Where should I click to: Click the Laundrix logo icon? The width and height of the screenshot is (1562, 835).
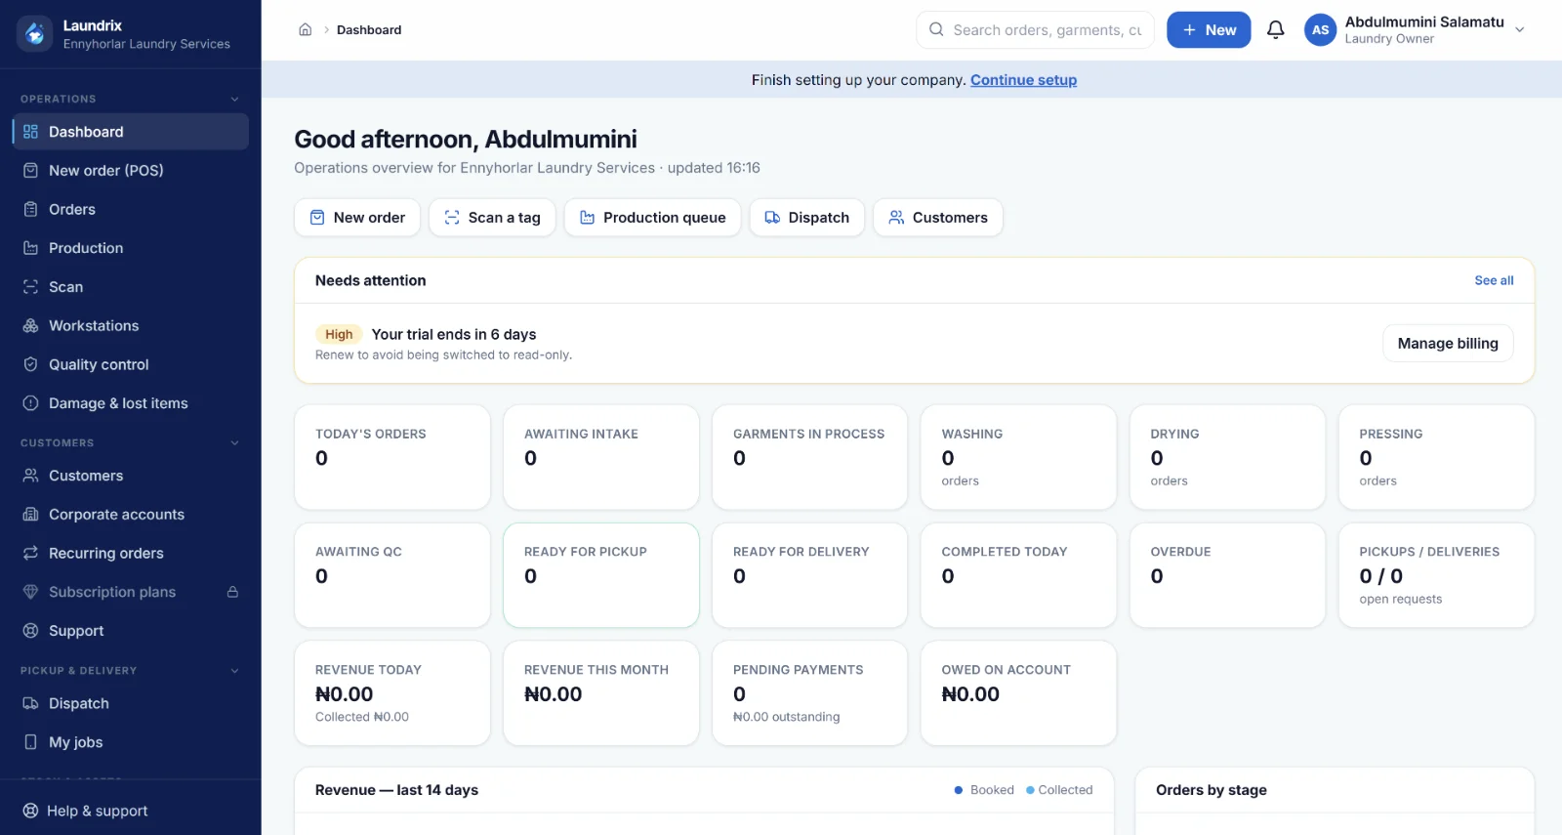tap(35, 33)
